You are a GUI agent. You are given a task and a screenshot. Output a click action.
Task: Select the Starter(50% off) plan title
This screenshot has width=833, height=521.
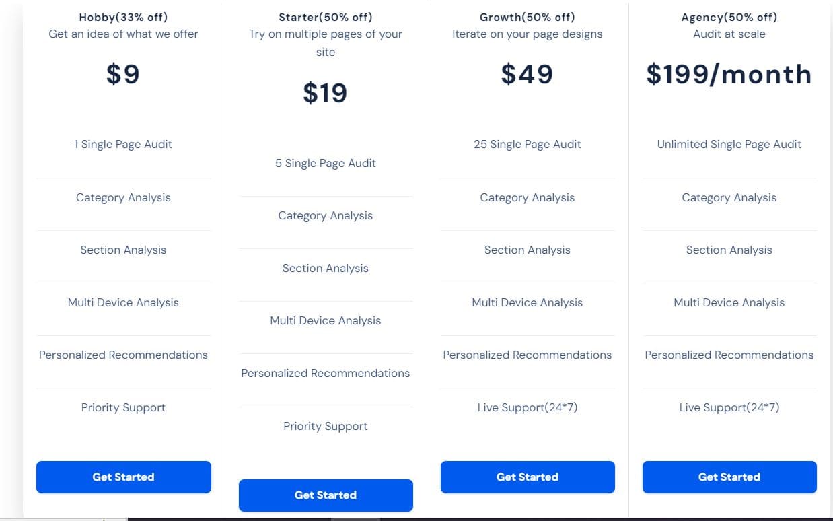pyautogui.click(x=325, y=17)
